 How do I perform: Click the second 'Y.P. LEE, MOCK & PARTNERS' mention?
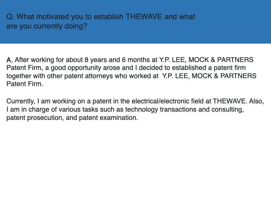[209, 76]
